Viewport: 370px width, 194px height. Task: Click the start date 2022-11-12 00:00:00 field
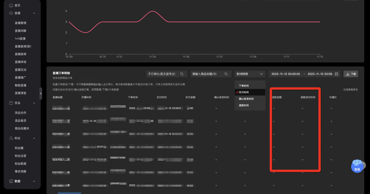(x=286, y=74)
